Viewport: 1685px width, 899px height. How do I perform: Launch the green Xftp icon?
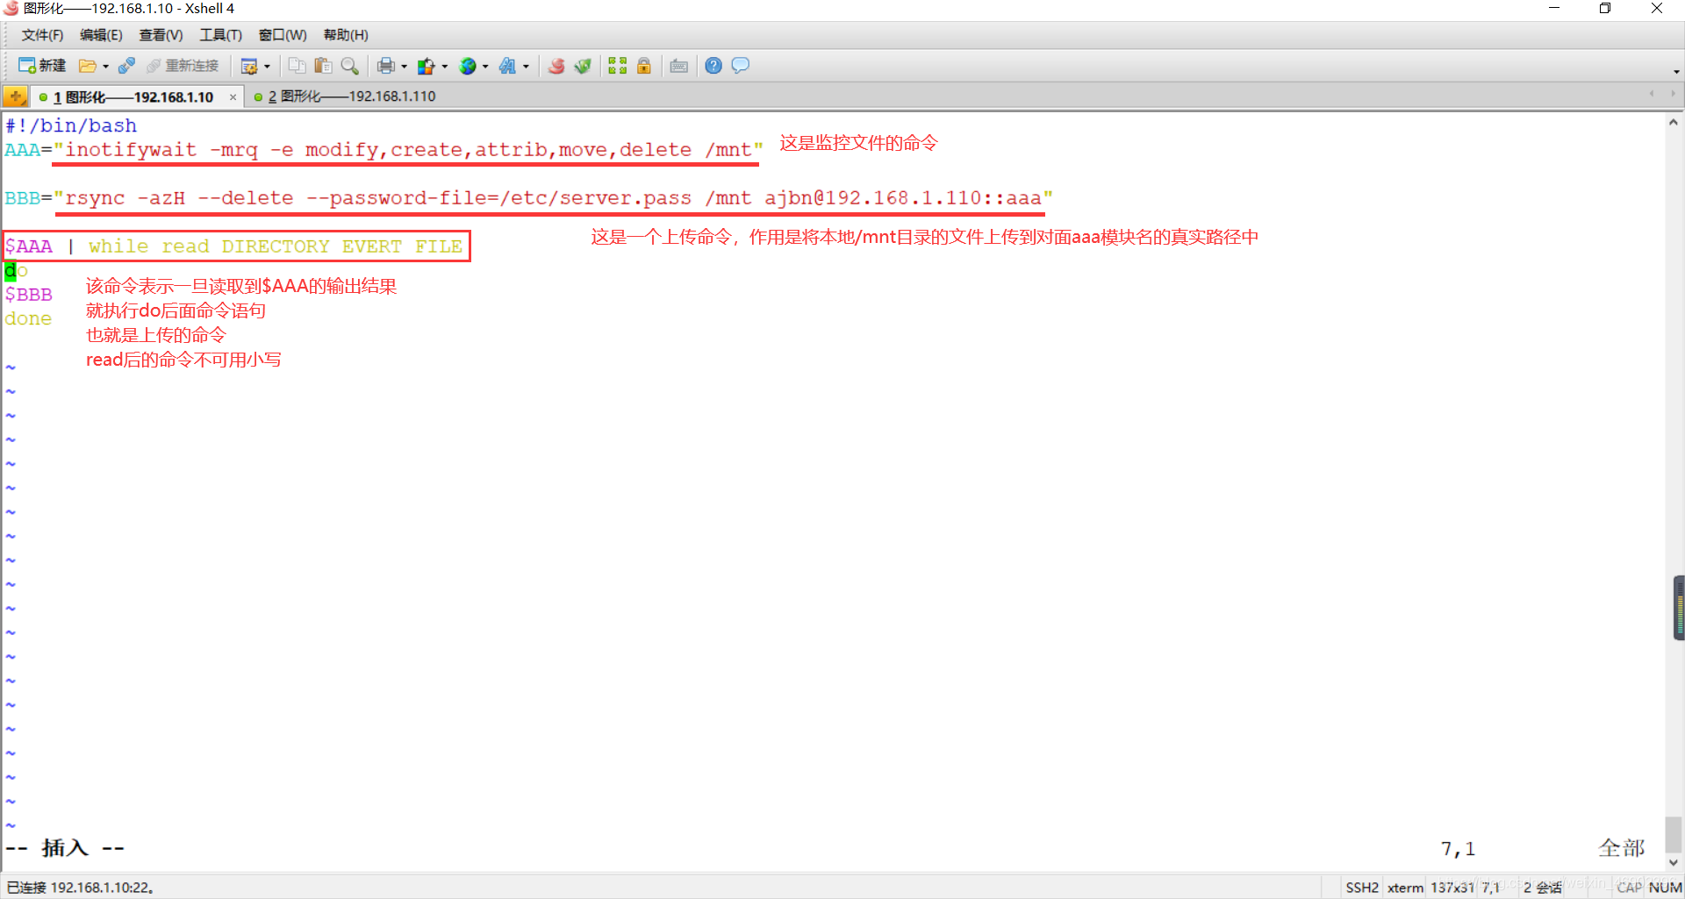pyautogui.click(x=583, y=66)
